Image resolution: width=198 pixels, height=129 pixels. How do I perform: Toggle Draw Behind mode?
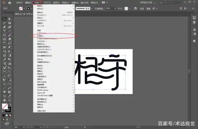pyautogui.click(x=7, y=119)
